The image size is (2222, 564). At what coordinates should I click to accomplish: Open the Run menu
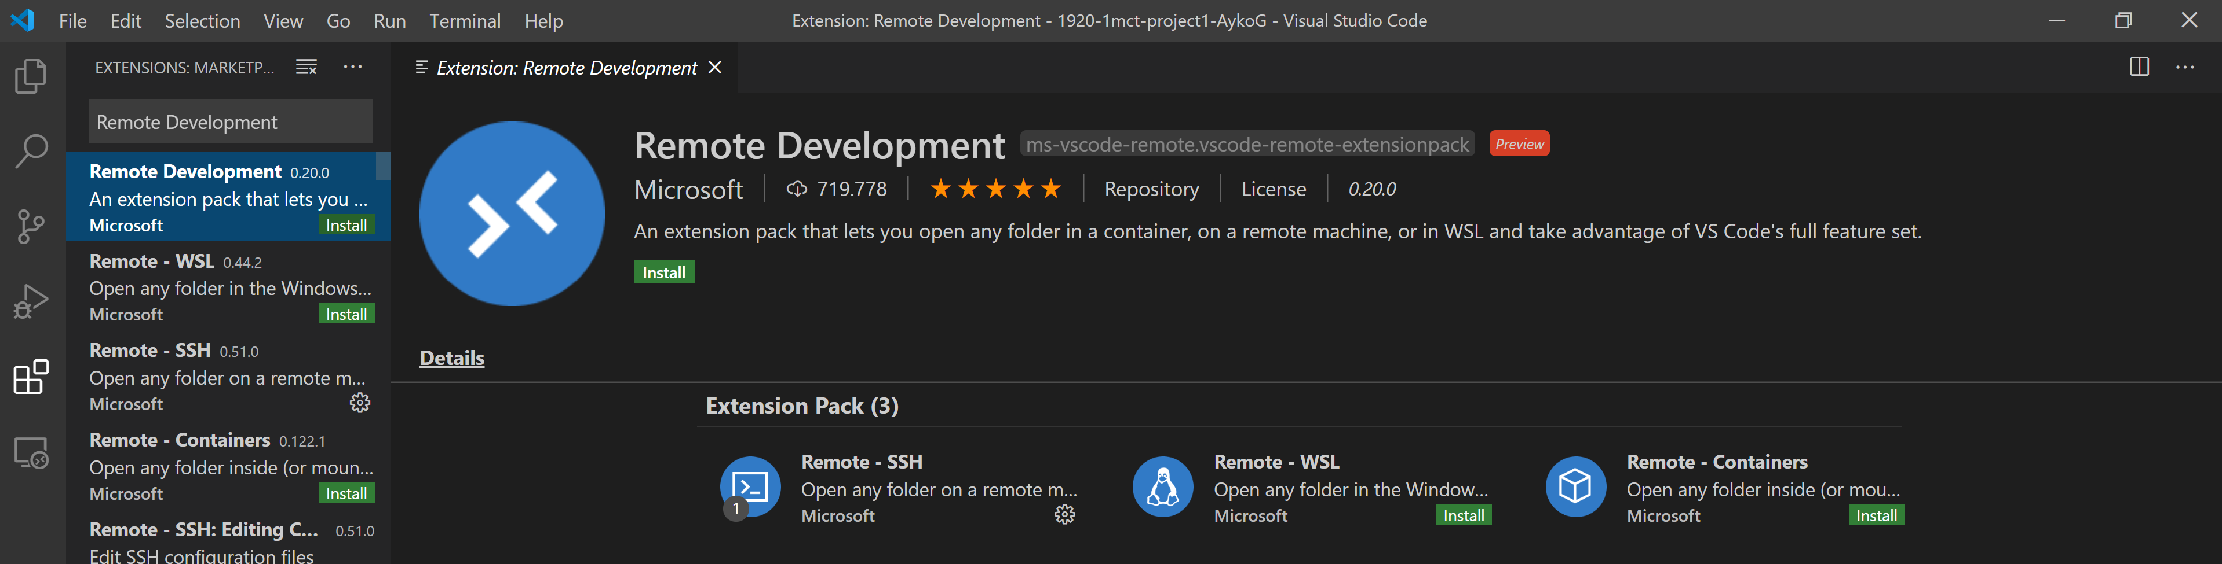(390, 21)
